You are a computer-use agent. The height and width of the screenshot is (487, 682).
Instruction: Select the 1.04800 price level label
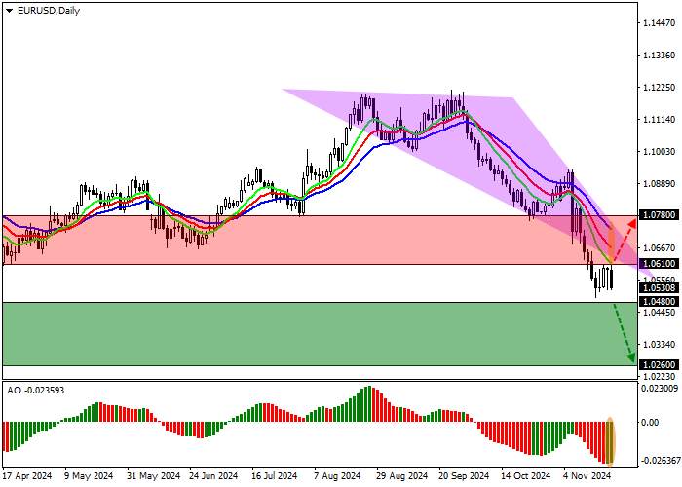[660, 301]
